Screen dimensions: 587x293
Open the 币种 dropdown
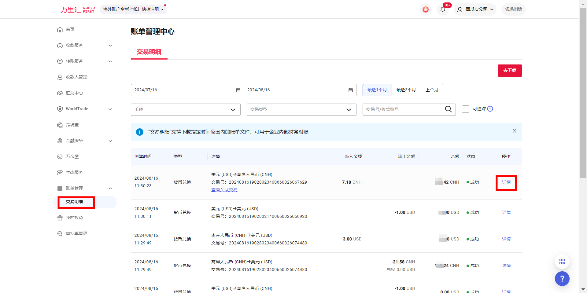point(185,109)
